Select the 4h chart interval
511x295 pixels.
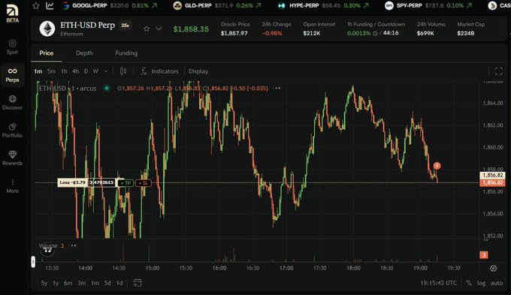pos(76,71)
